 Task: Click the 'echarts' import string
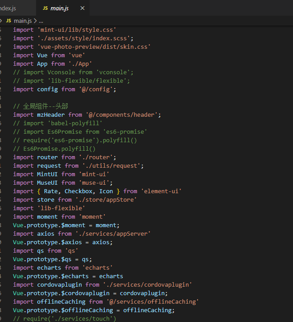[x=98, y=268]
